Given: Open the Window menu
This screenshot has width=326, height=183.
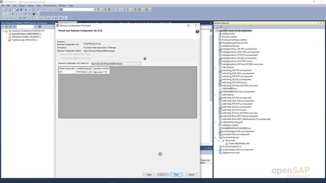Looking at the screenshot, I should pos(63,6).
